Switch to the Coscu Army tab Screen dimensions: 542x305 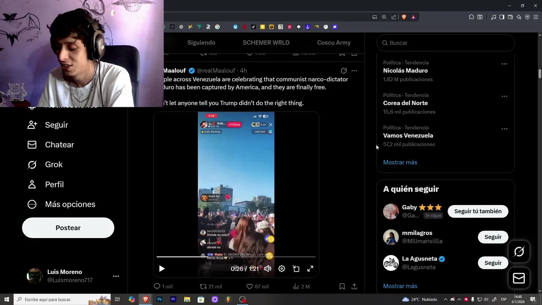point(334,43)
